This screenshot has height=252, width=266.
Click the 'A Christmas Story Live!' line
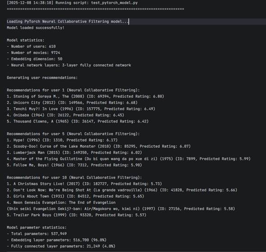click(x=84, y=184)
